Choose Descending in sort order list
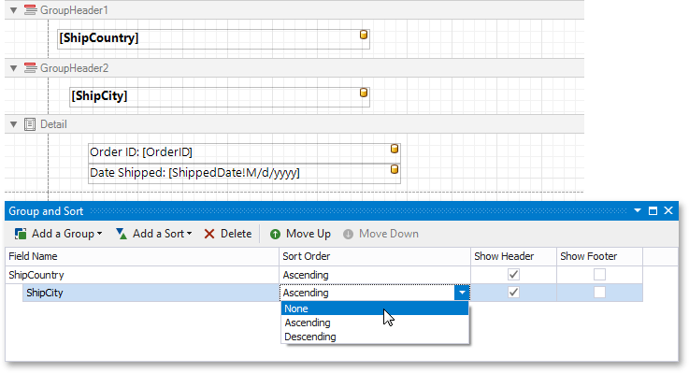Image resolution: width=689 pixels, height=373 pixels. [x=375, y=337]
